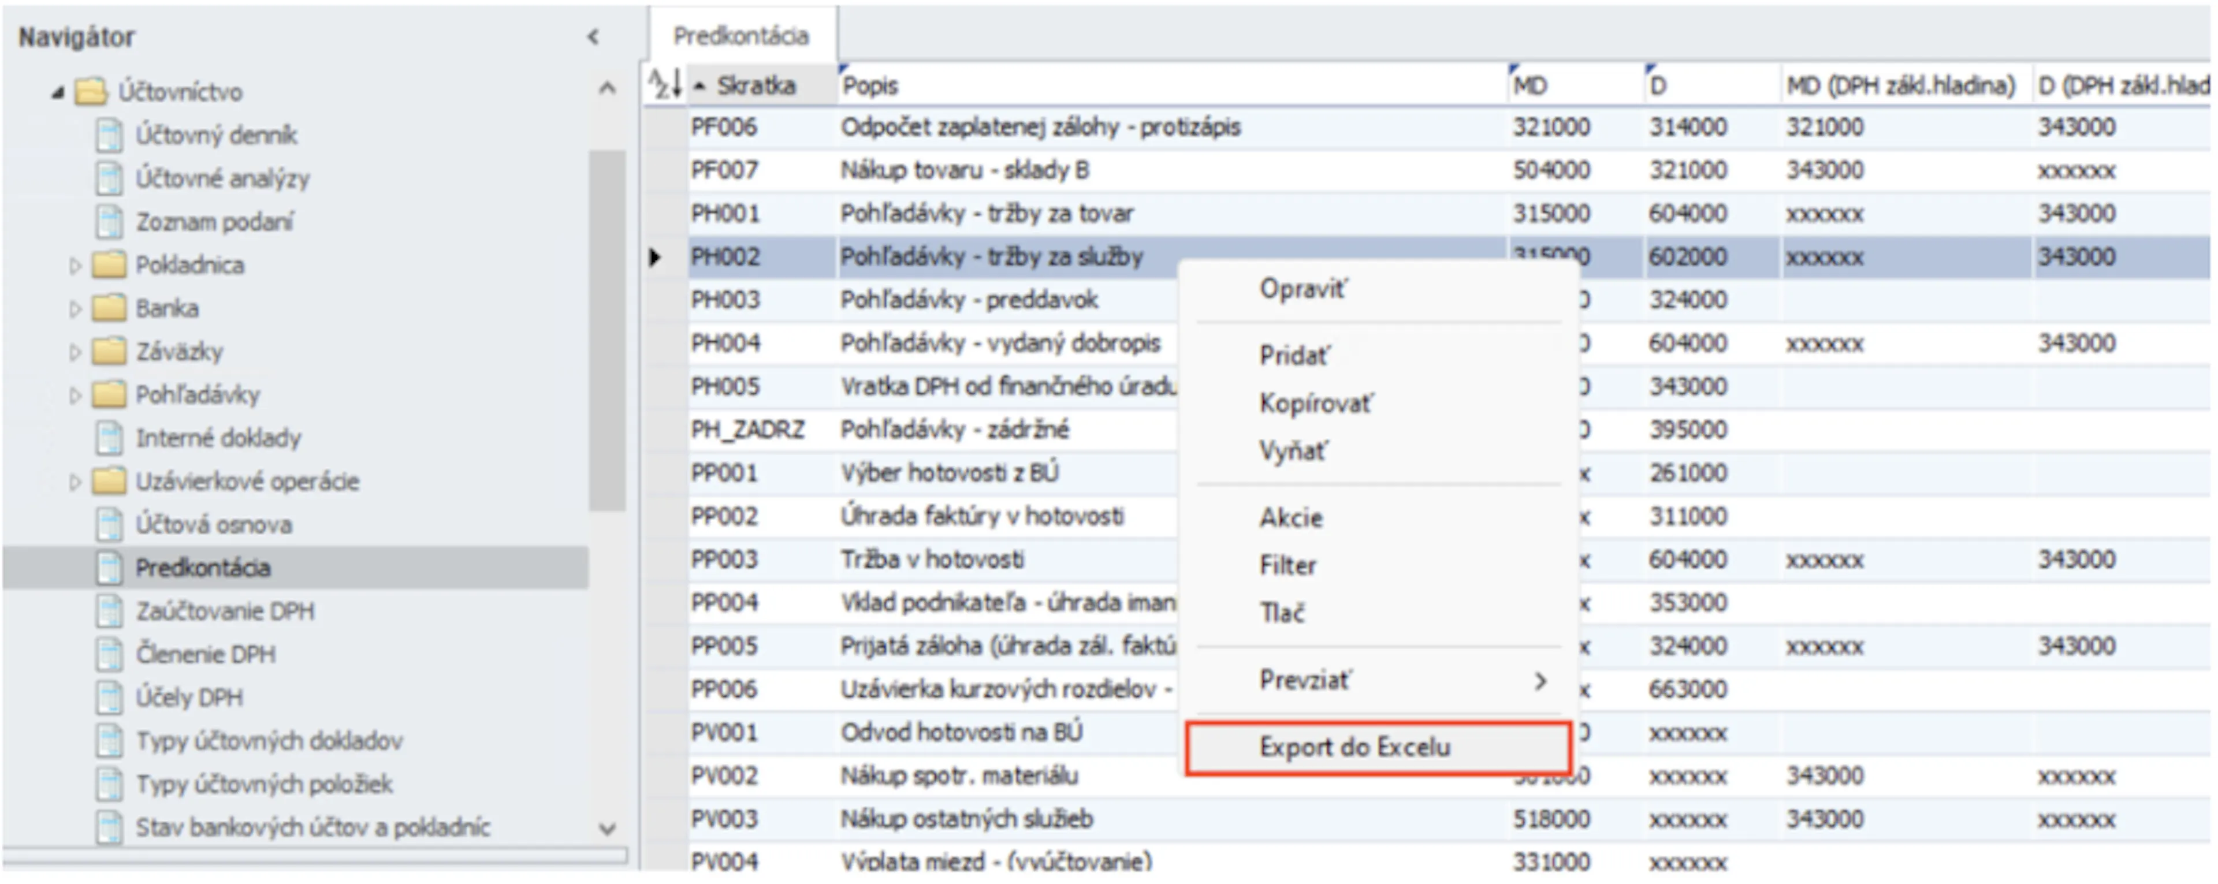Expand the Banka tree node
The height and width of the screenshot is (884, 2218).
coord(75,308)
